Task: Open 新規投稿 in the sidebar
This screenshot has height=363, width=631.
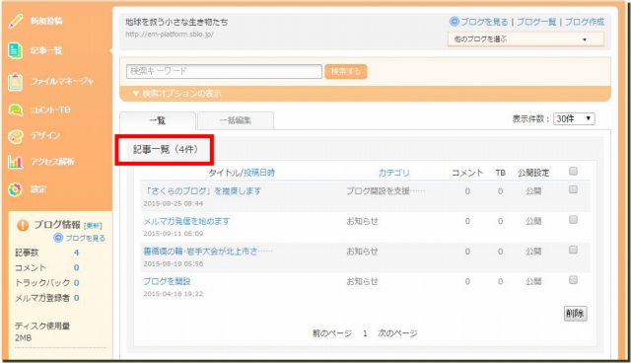Action: tap(46, 21)
